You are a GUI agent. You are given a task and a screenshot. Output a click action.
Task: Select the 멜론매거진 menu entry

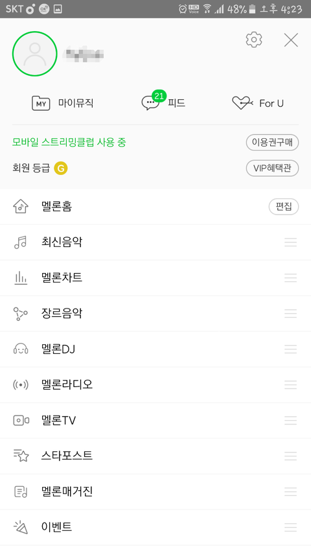point(155,491)
